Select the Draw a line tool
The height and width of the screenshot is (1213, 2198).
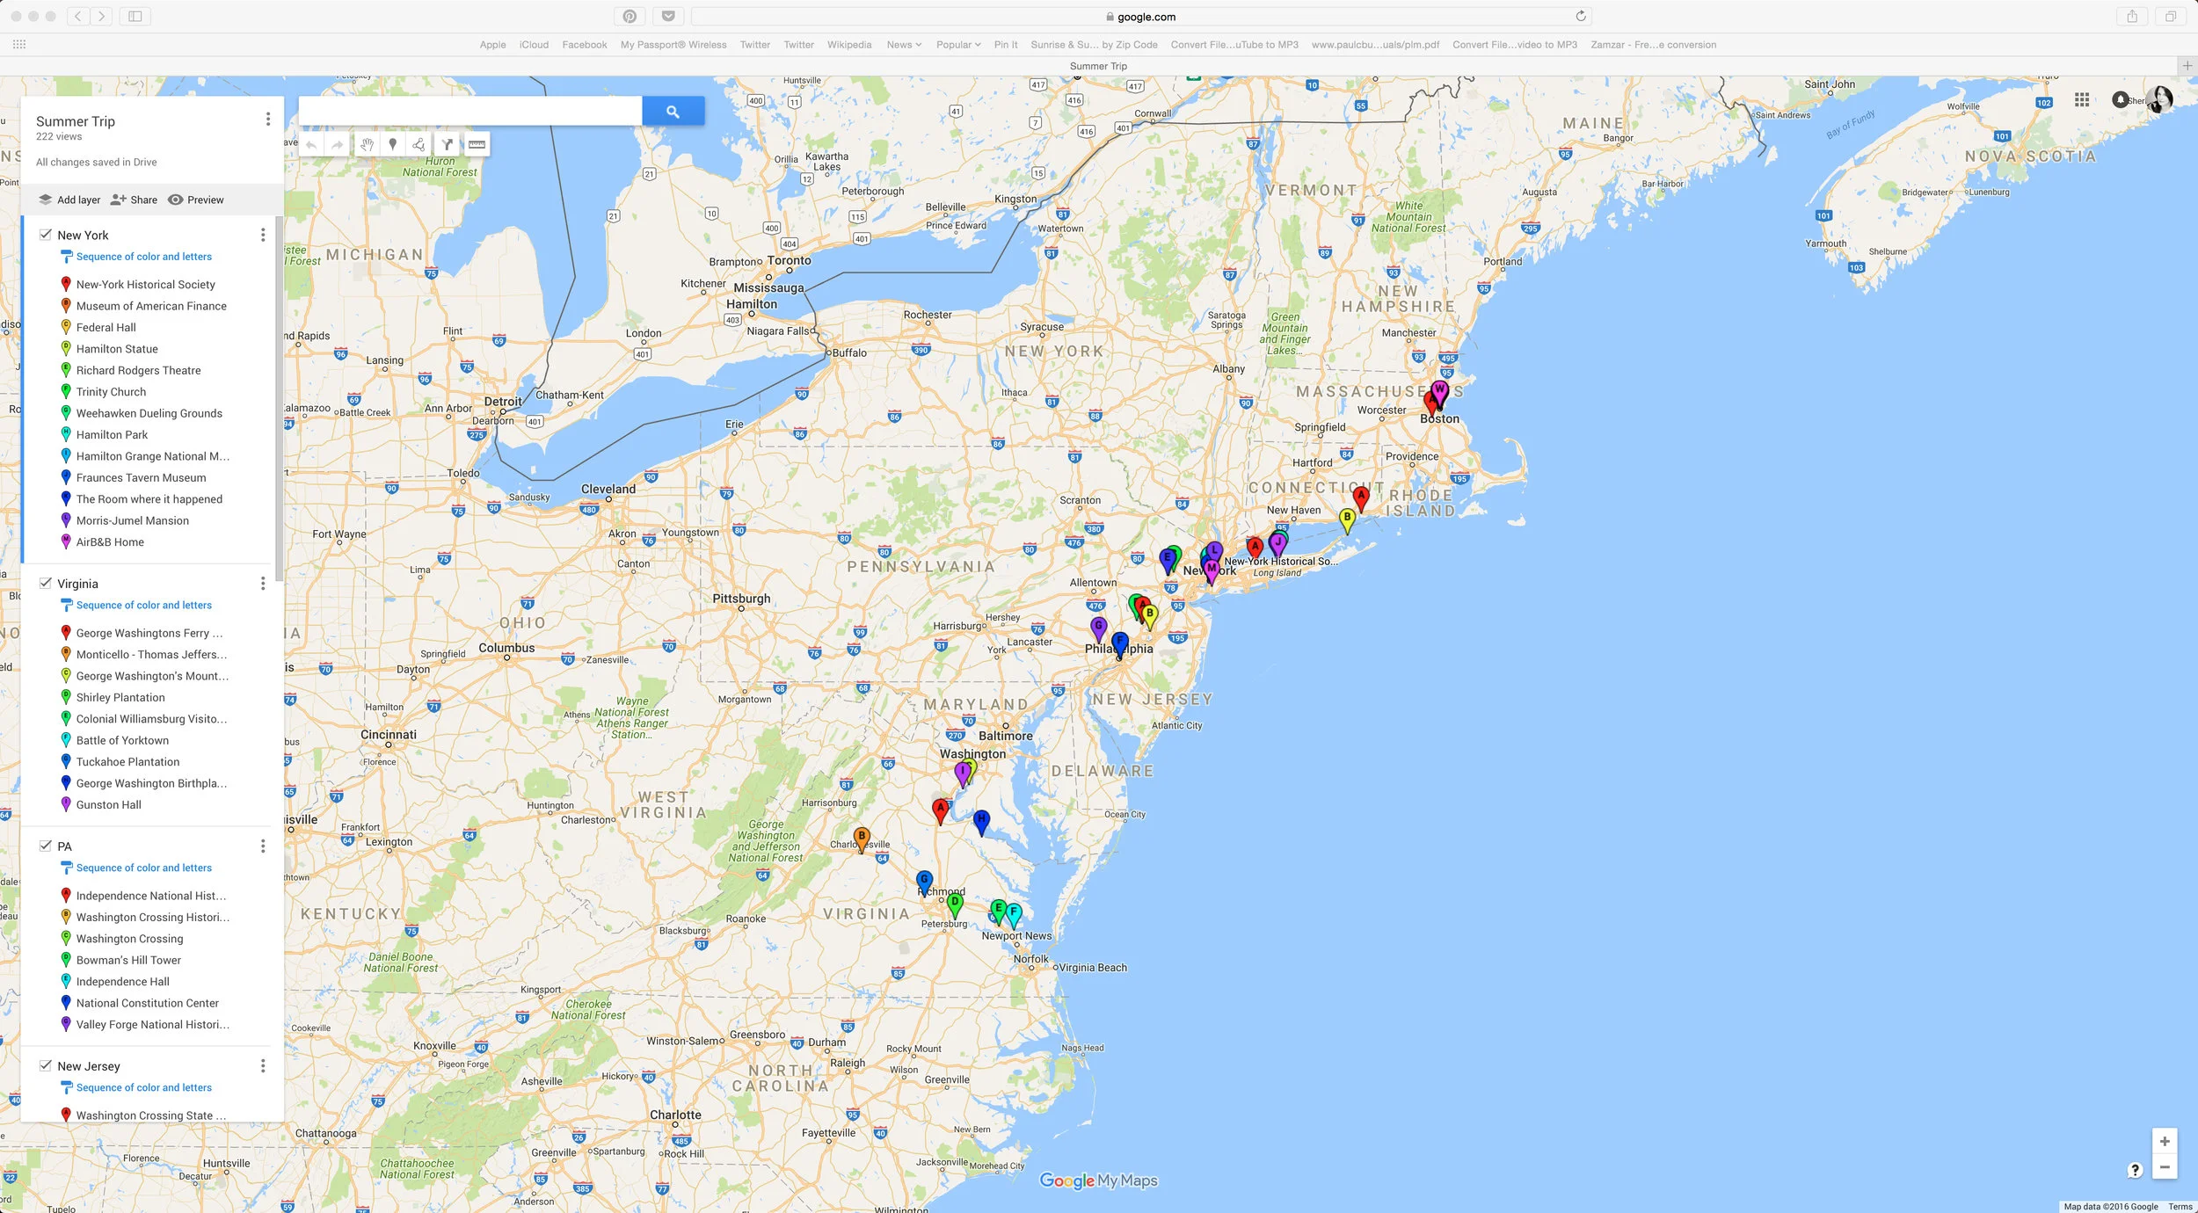[x=419, y=144]
